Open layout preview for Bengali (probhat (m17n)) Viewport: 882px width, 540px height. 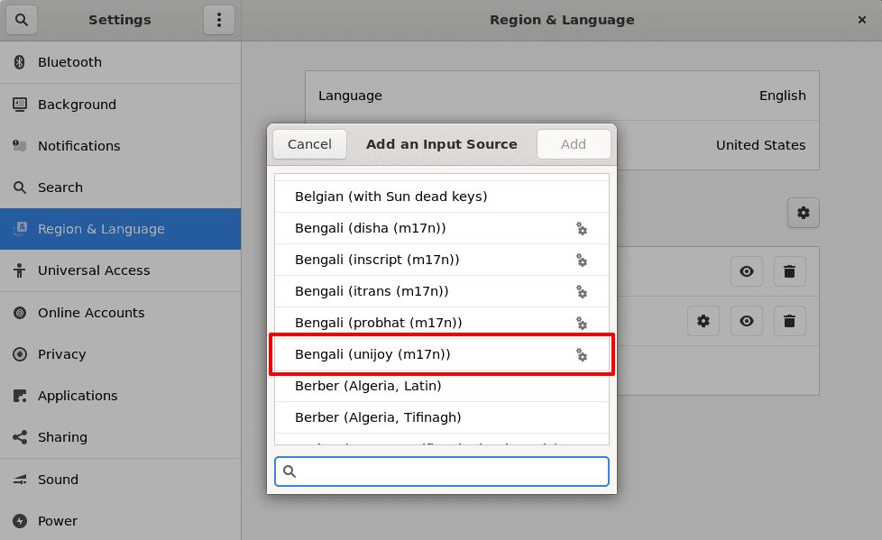click(582, 323)
